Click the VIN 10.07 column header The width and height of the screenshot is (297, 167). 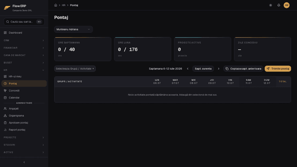point(230,82)
